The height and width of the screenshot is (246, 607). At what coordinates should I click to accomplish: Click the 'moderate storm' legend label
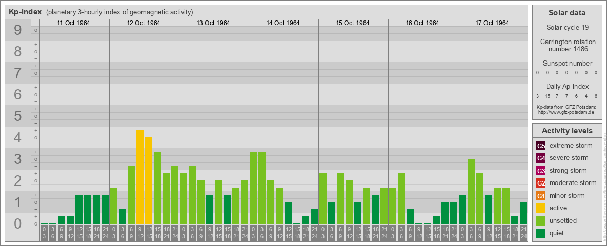[x=573, y=183]
